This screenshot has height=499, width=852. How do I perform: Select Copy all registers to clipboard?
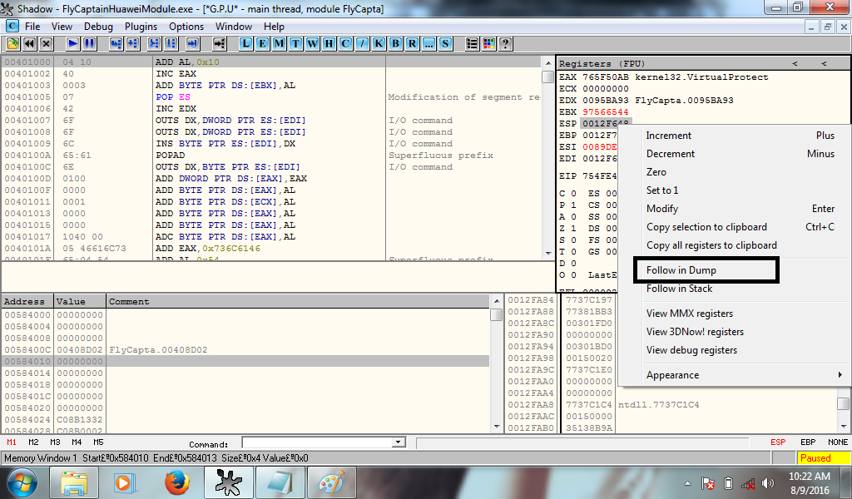pyautogui.click(x=734, y=245)
